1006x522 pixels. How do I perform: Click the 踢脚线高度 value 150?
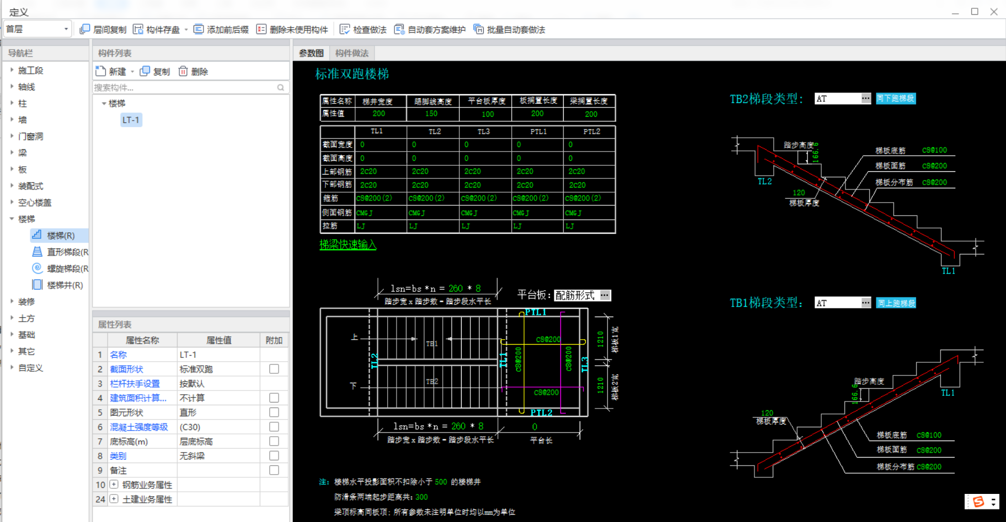point(431,113)
